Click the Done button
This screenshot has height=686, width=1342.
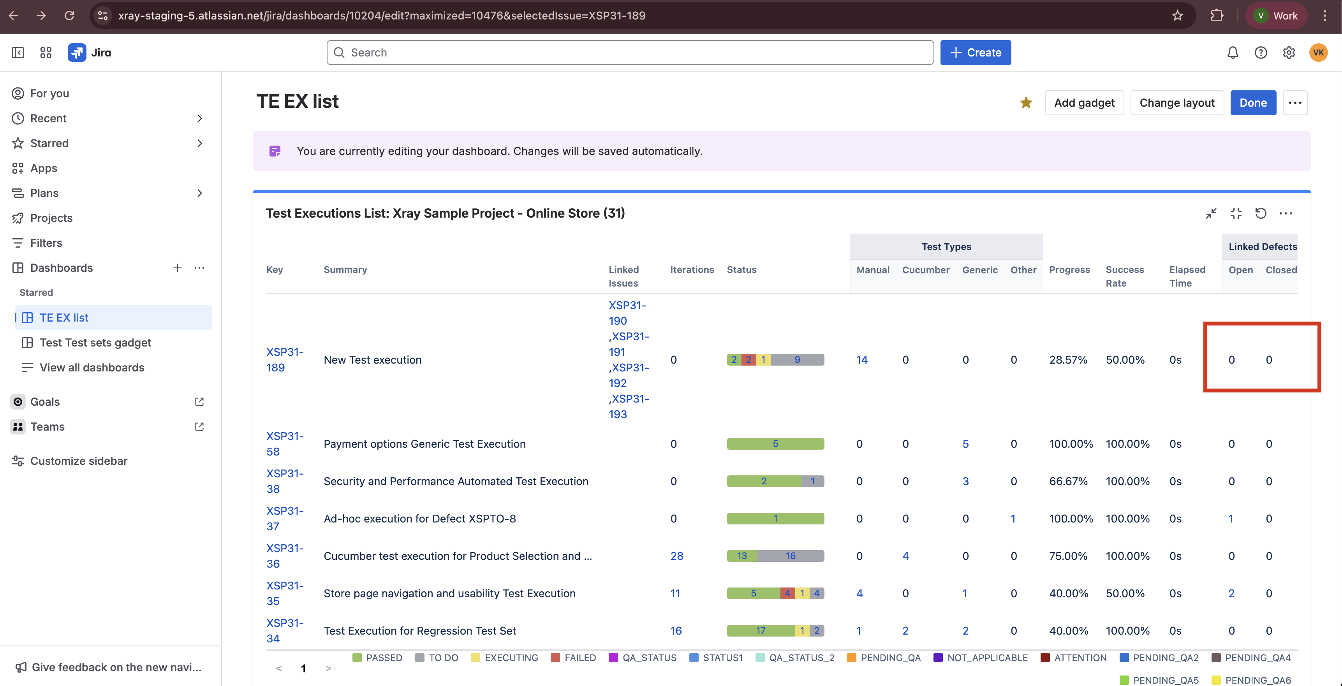[x=1252, y=103]
